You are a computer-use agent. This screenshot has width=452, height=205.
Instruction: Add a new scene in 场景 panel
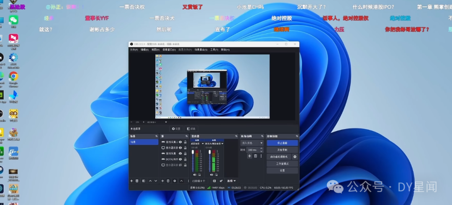pos(131,181)
